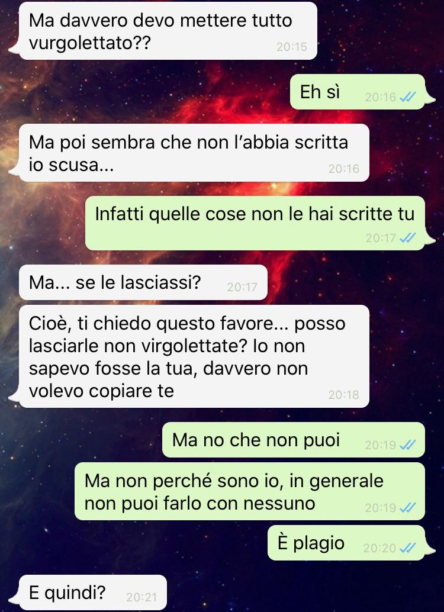Tap the 'Ma poi sembra che non l'abbia scritta' message
This screenshot has width=444, height=612.
coord(194,153)
